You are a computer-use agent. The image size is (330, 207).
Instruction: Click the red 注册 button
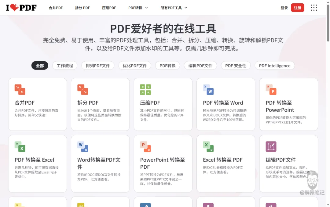click(297, 8)
